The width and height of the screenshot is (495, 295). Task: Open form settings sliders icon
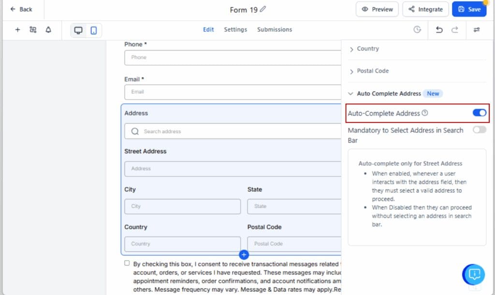point(477,29)
